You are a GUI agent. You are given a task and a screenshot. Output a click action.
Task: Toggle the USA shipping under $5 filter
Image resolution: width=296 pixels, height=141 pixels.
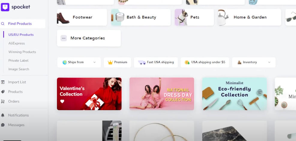[205, 62]
